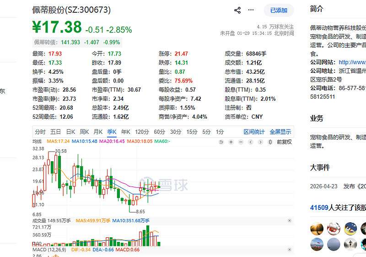Click the 佩蒂转债 convertible bond quote row
The width and height of the screenshot is (366, 257).
point(77,42)
